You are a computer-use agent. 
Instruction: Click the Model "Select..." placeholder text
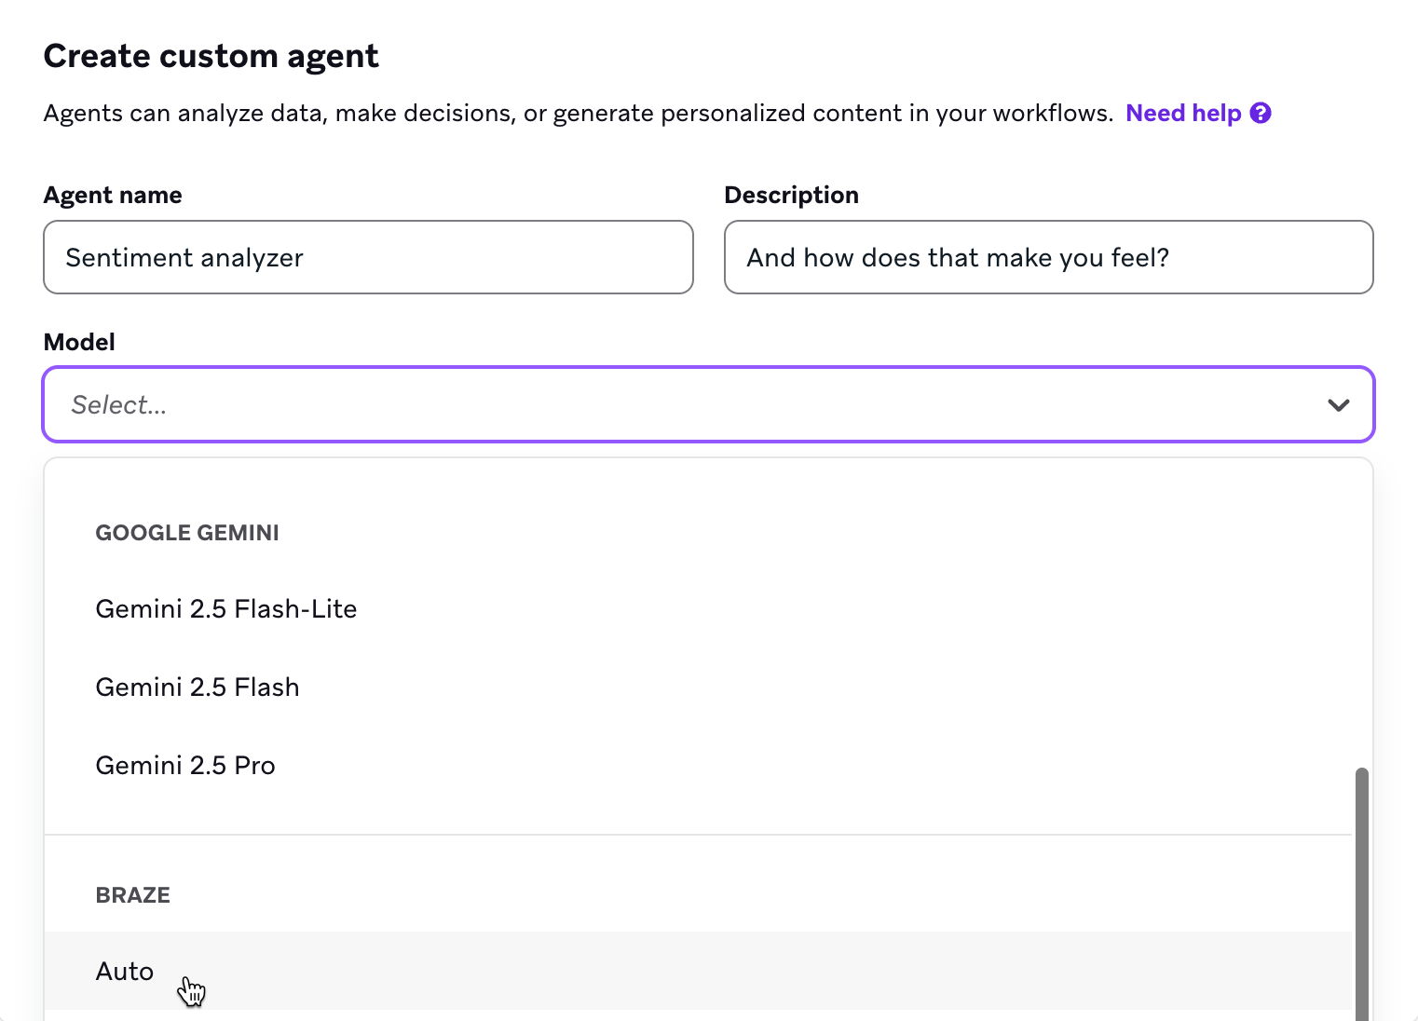tap(119, 405)
